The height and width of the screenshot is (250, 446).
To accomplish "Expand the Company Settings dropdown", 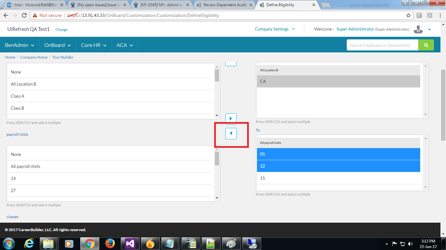I will point(275,29).
